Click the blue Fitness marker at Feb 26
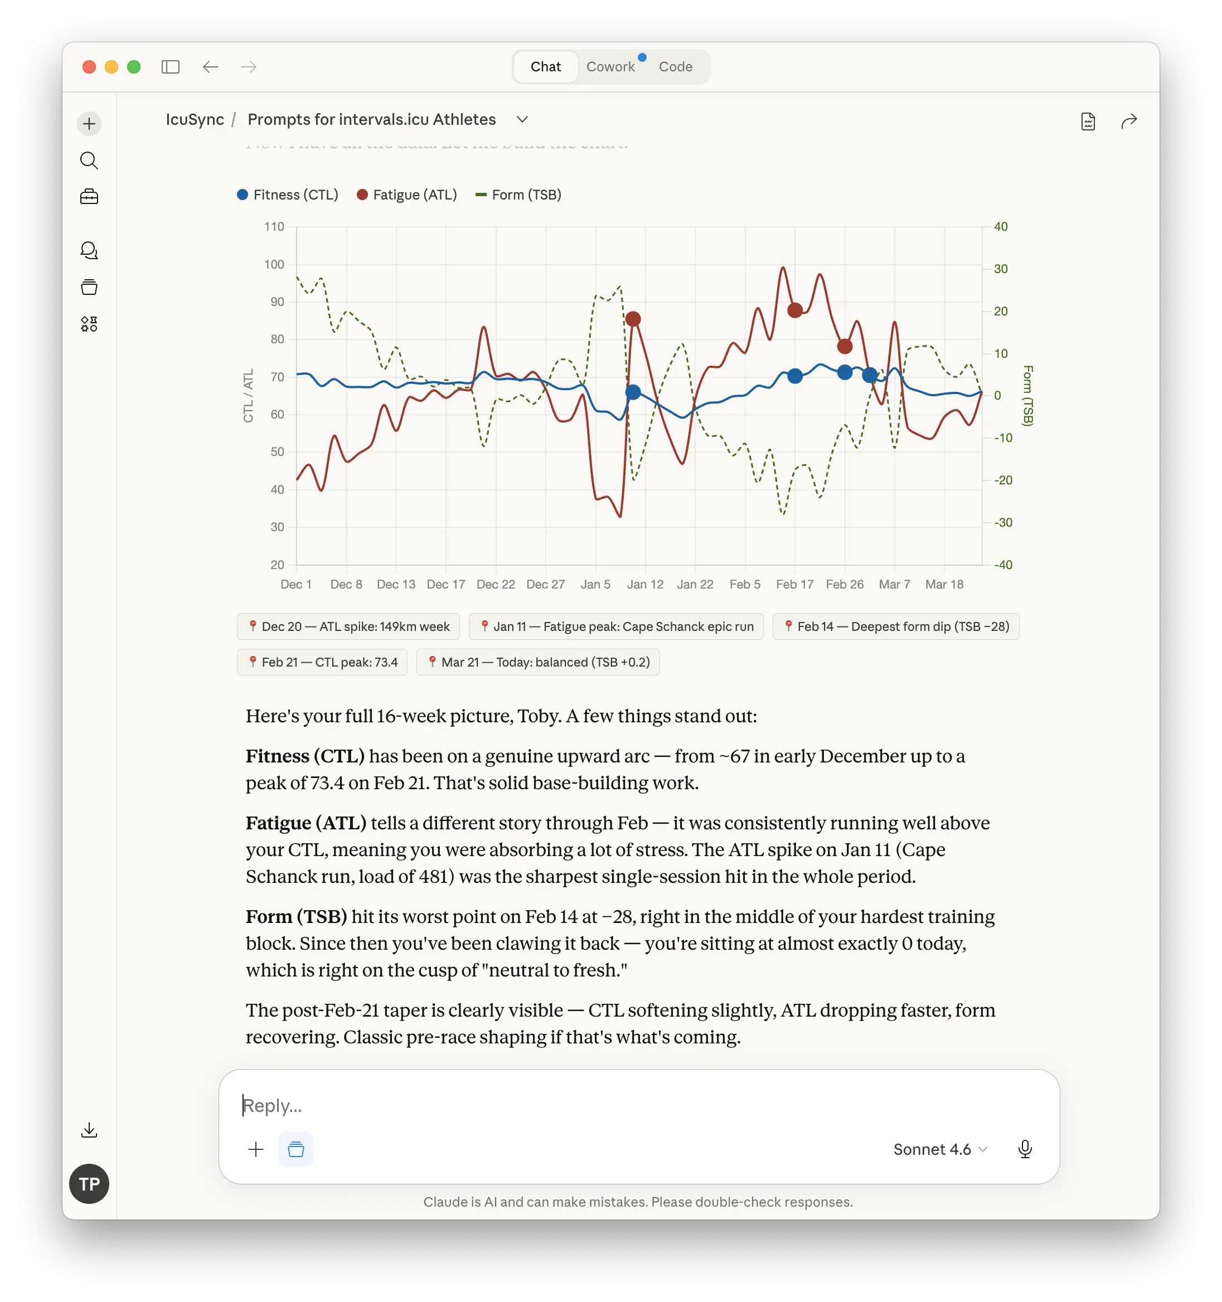Image resolution: width=1222 pixels, height=1302 pixels. [x=845, y=372]
